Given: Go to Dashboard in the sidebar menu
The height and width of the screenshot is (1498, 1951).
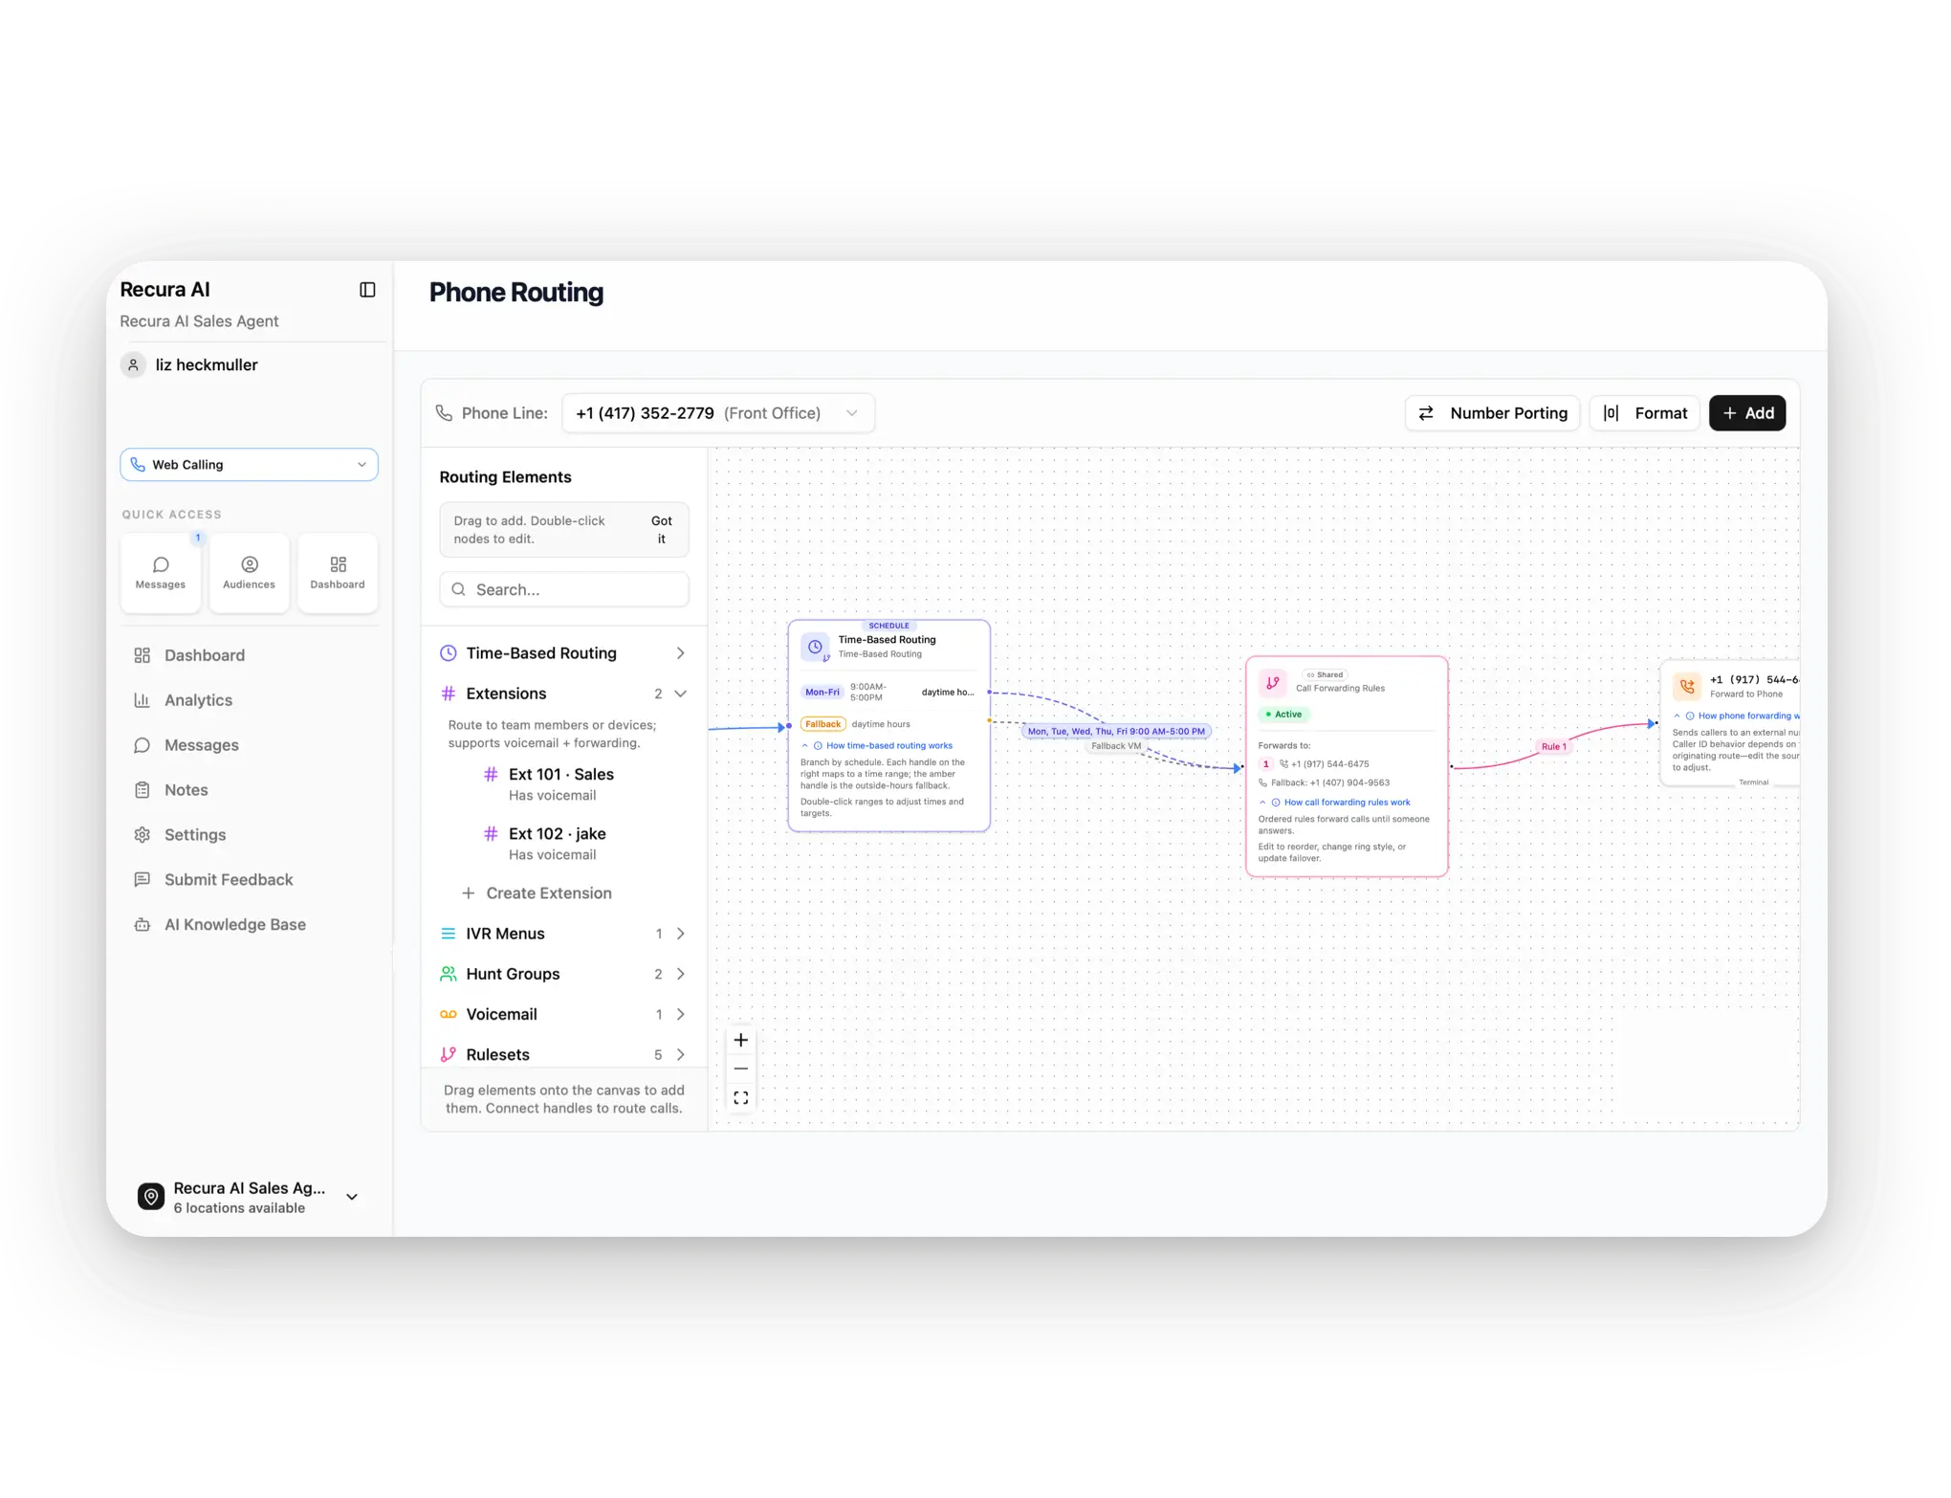Looking at the screenshot, I should (x=204, y=655).
